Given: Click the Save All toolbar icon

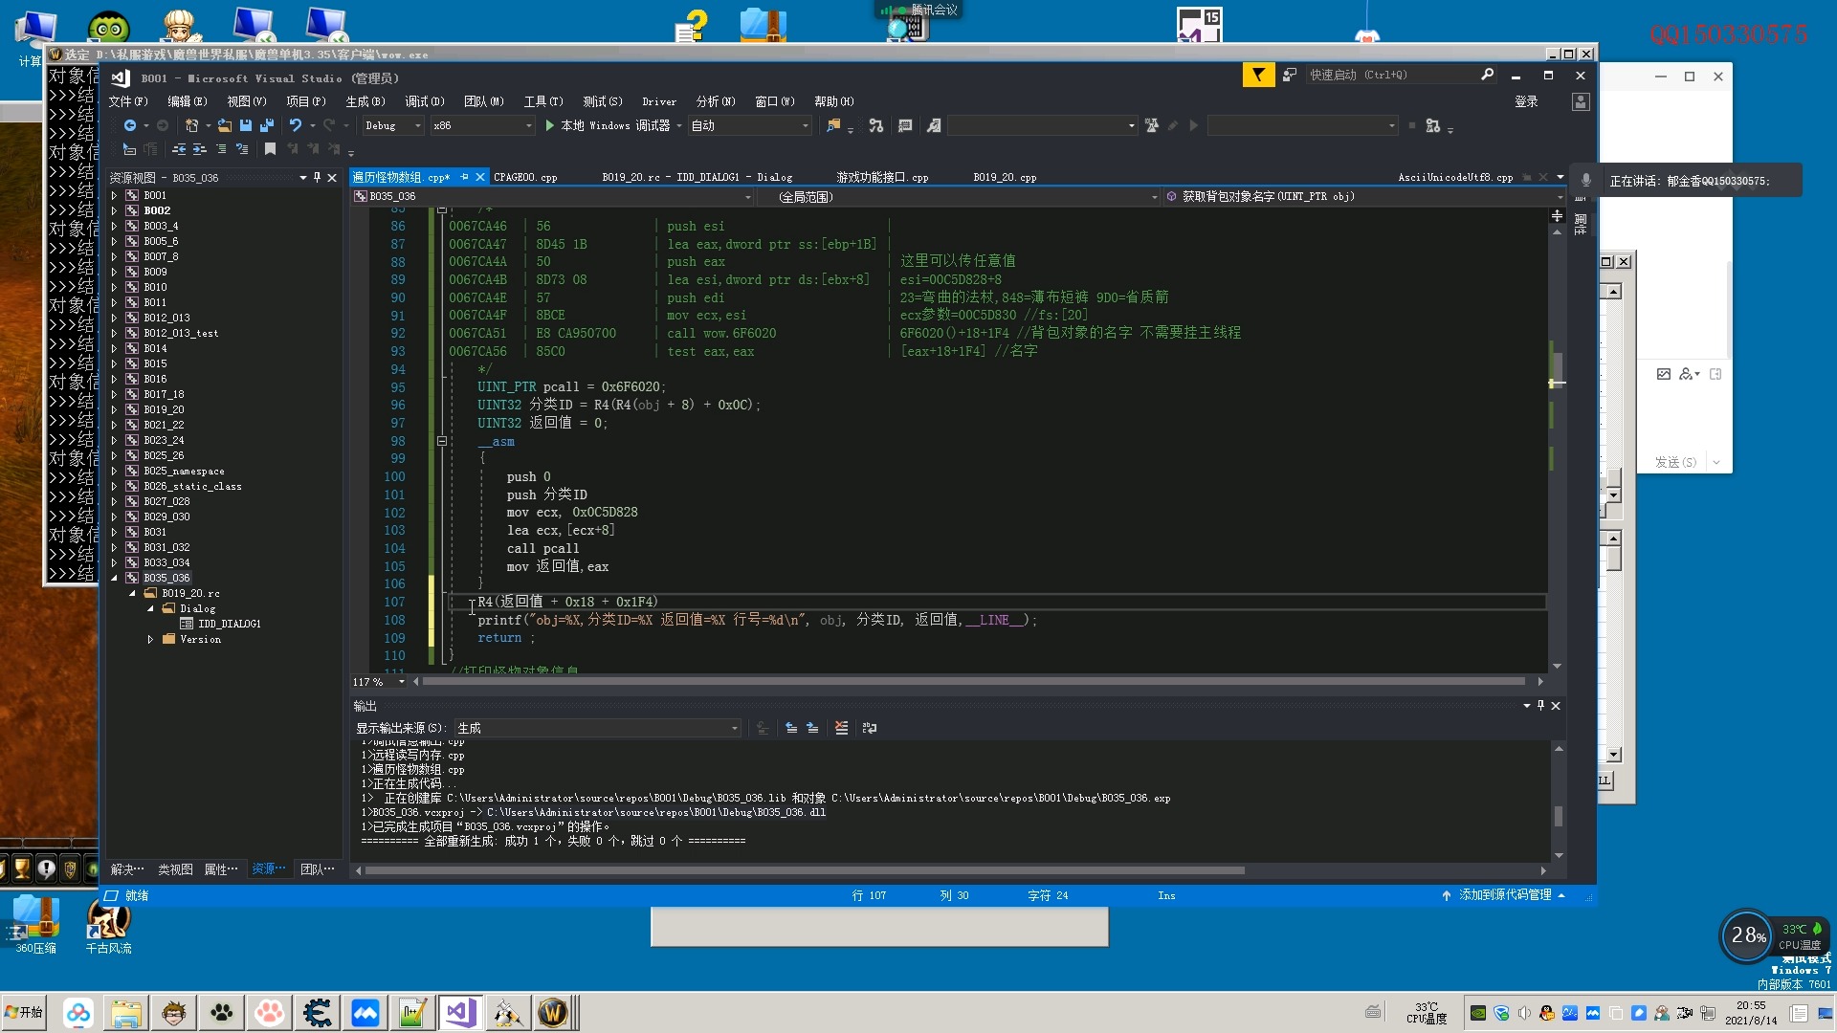Looking at the screenshot, I should [x=267, y=125].
